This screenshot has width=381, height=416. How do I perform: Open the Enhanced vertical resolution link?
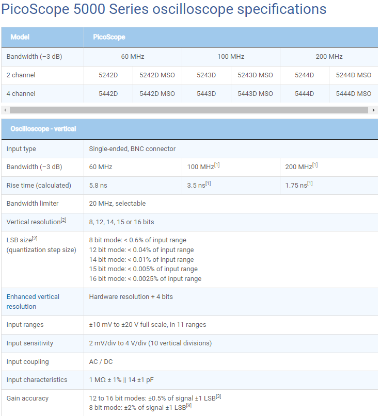(33, 302)
